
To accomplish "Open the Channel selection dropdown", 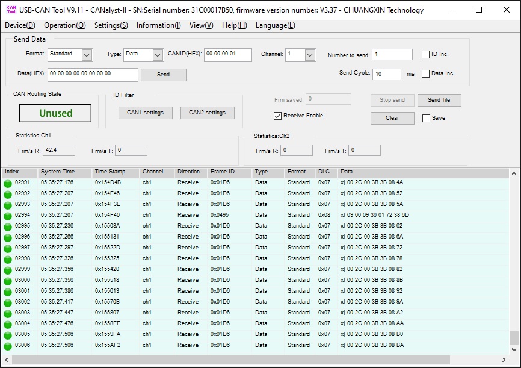I will click(x=309, y=55).
